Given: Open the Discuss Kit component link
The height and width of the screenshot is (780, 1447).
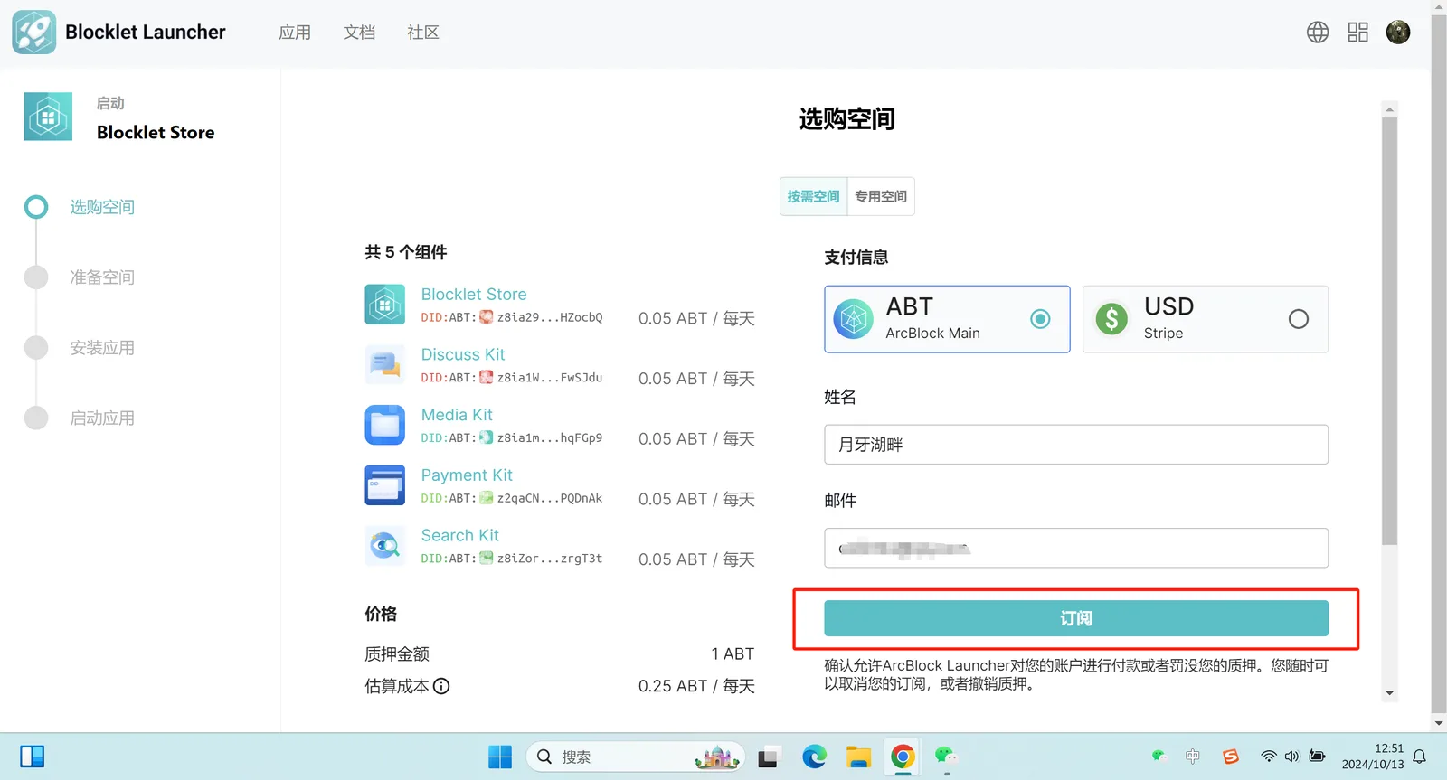Looking at the screenshot, I should click(463, 354).
